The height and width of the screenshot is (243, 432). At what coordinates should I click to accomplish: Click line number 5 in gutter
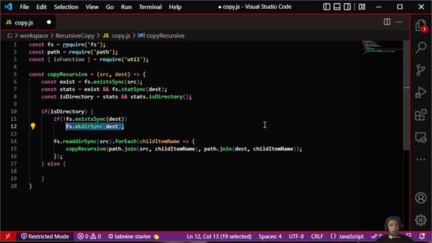pyautogui.click(x=15, y=74)
